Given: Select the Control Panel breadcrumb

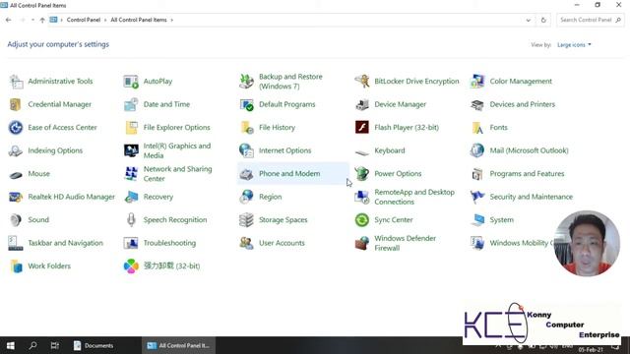Looking at the screenshot, I should pyautogui.click(x=84, y=20).
